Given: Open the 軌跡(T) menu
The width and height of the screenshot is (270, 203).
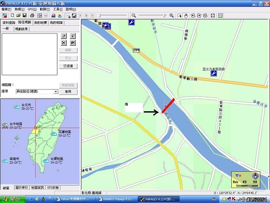Looking at the screenshot, I should click(45, 9).
